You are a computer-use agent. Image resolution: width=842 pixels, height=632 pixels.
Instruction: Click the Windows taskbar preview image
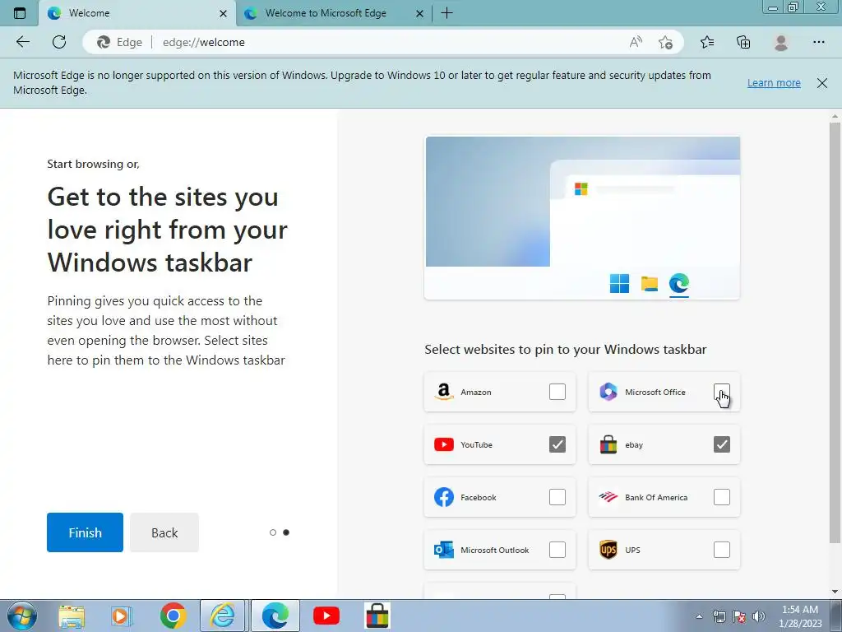click(582, 217)
